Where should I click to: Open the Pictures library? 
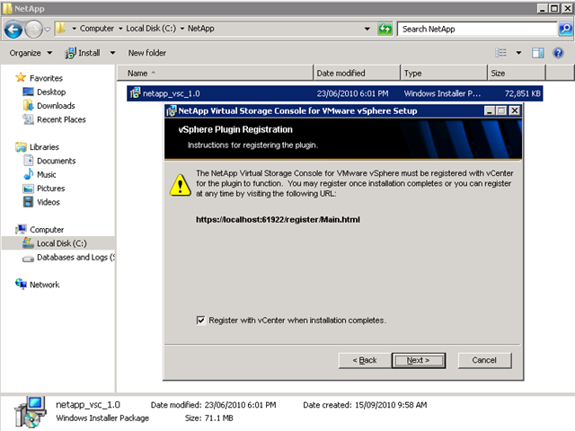point(50,189)
